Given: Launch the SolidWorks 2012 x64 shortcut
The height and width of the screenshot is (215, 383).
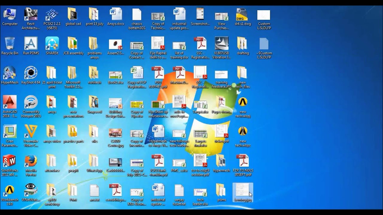Looking at the screenshot, I should (x=10, y=165).
